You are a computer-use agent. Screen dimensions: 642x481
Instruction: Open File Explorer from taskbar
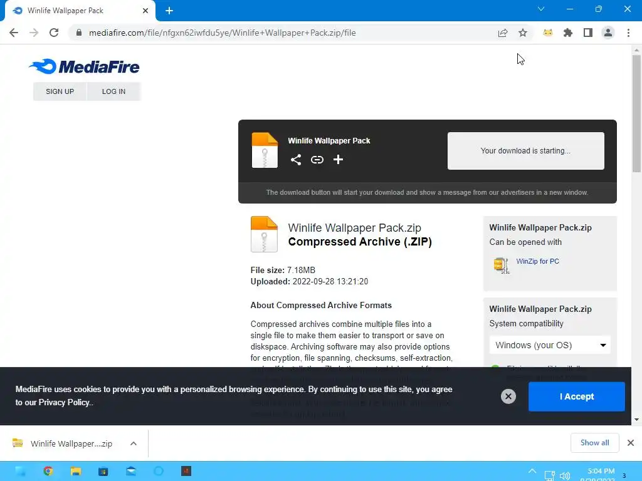click(76, 471)
